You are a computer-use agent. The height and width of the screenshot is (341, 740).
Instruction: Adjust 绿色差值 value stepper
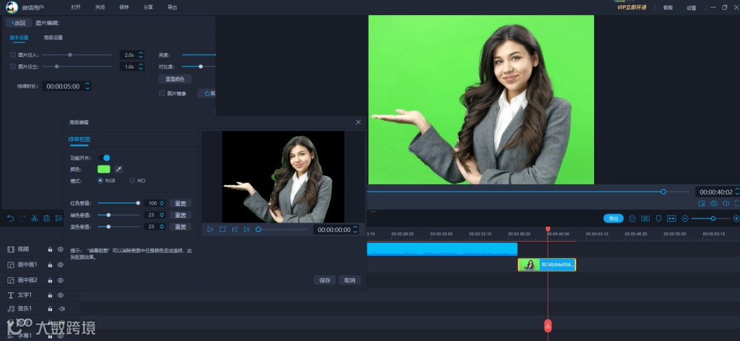point(162,215)
